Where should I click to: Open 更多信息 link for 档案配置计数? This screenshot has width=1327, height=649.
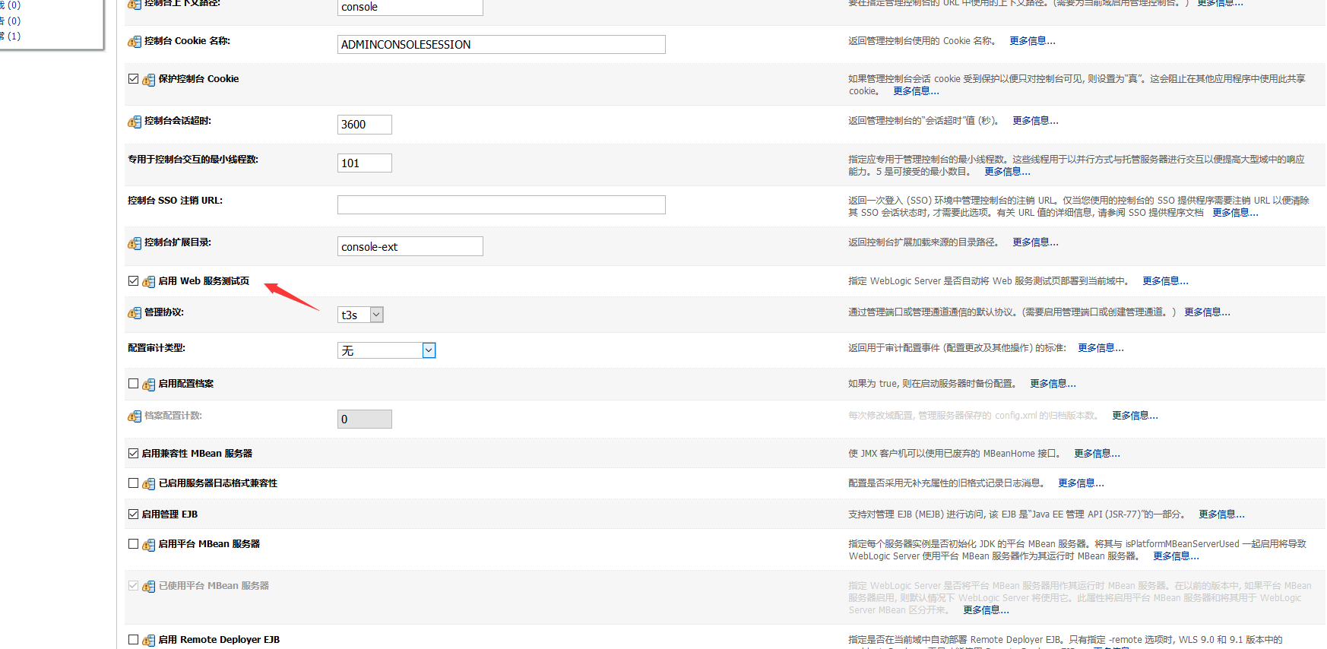[1135, 416]
